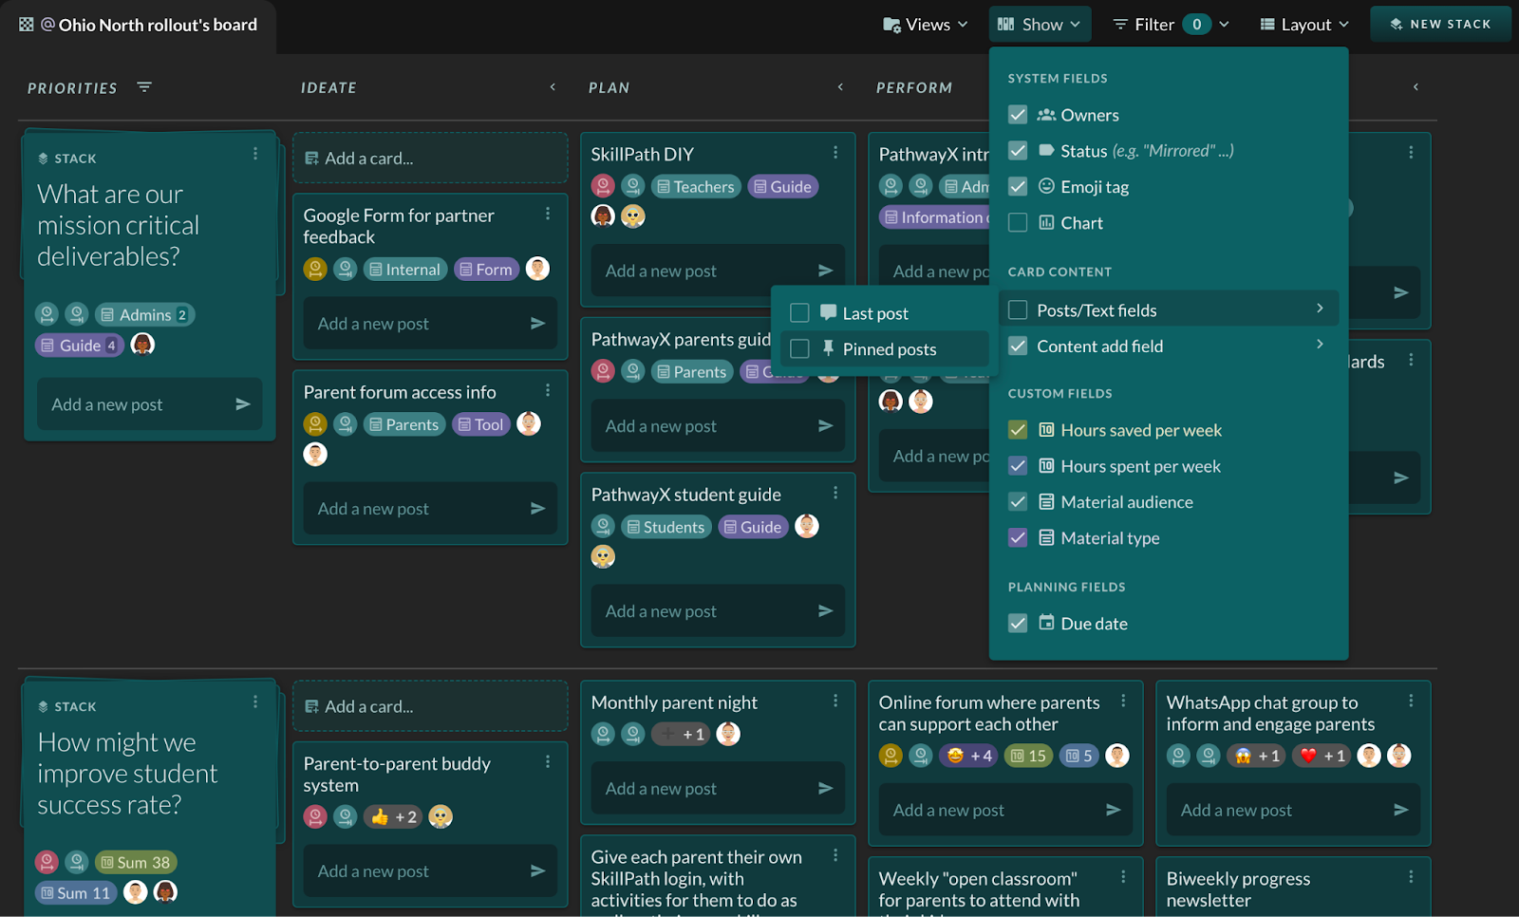Click the New Stack button
This screenshot has width=1519, height=917.
point(1440,25)
